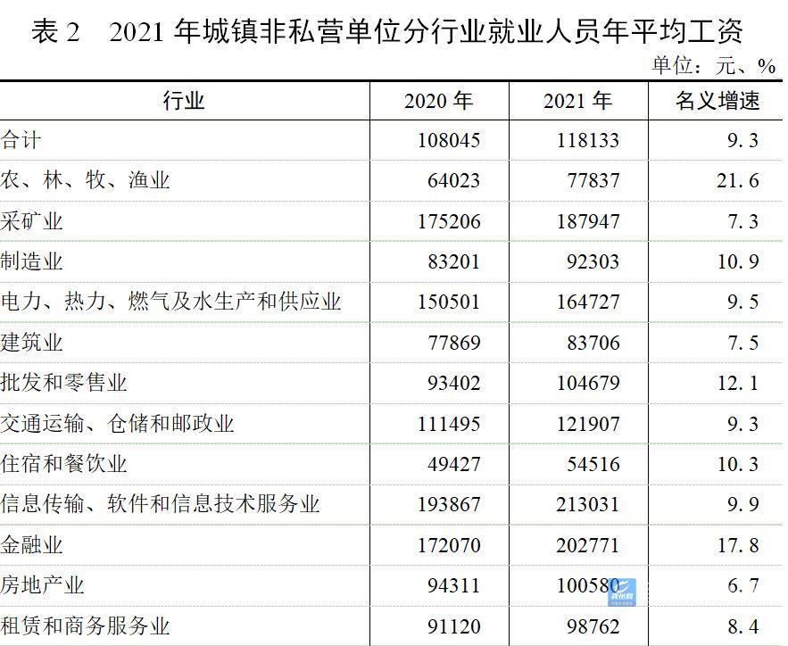Click the table title text 表 2
788x646 pixels.
pos(55,32)
